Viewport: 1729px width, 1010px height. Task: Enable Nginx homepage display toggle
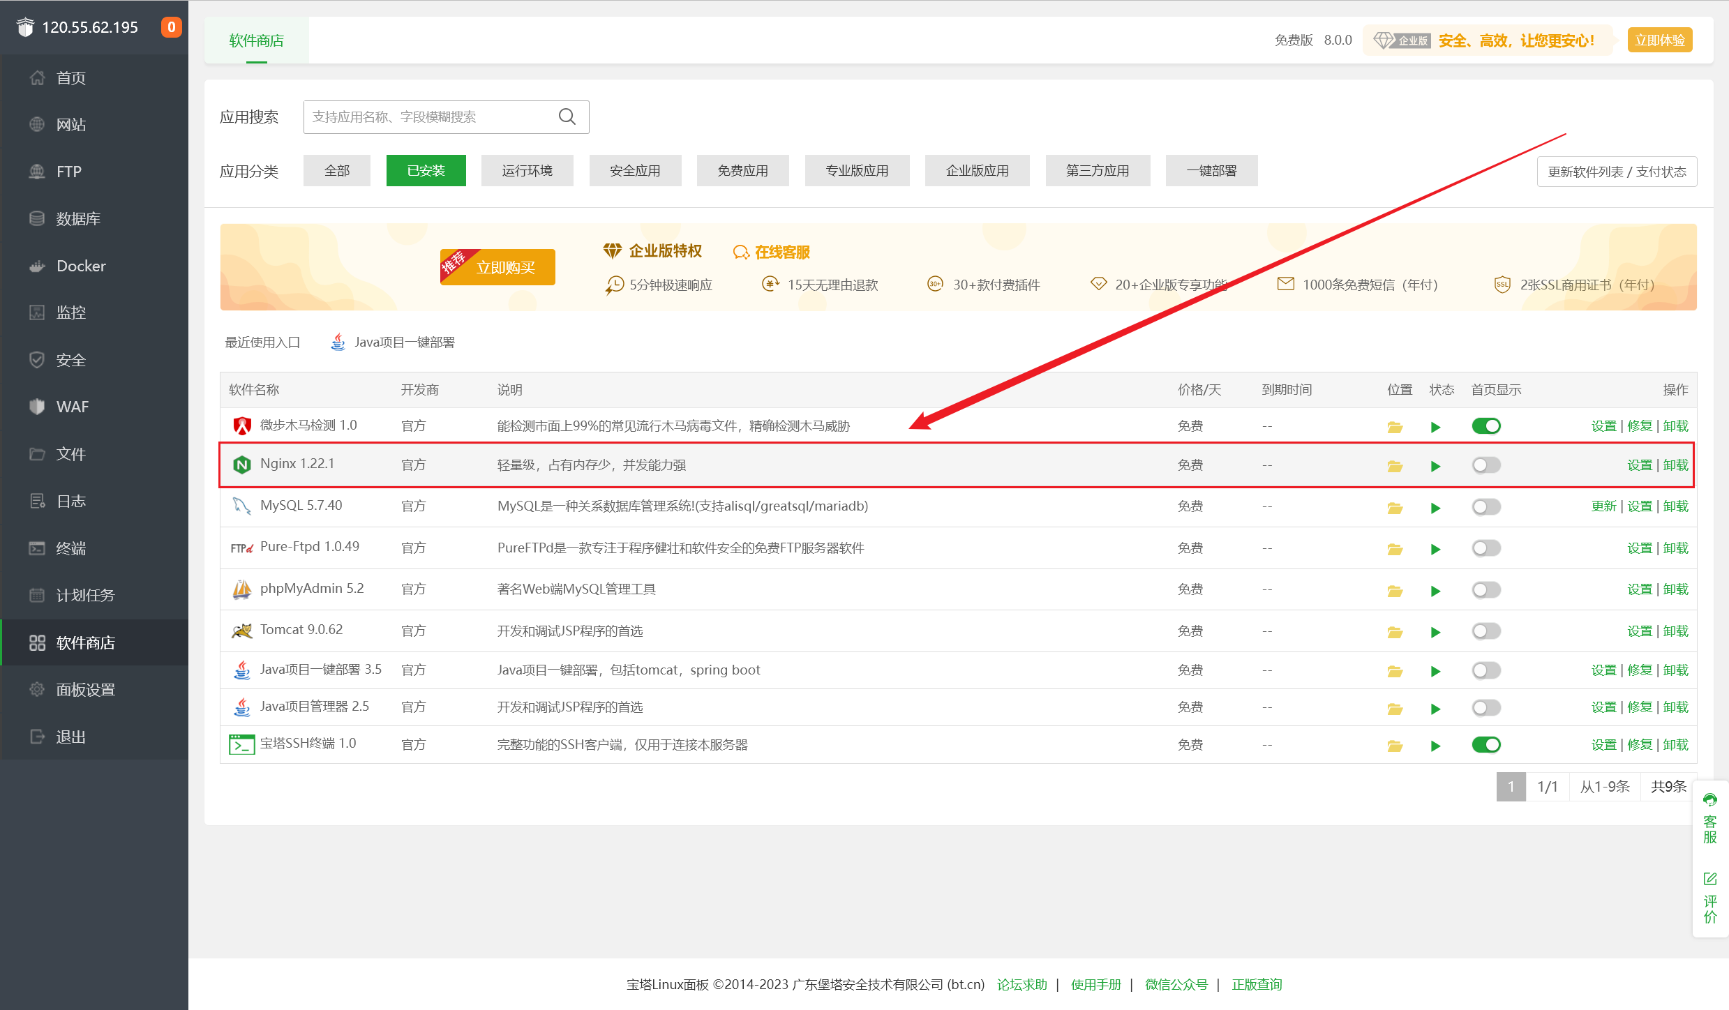[1486, 465]
